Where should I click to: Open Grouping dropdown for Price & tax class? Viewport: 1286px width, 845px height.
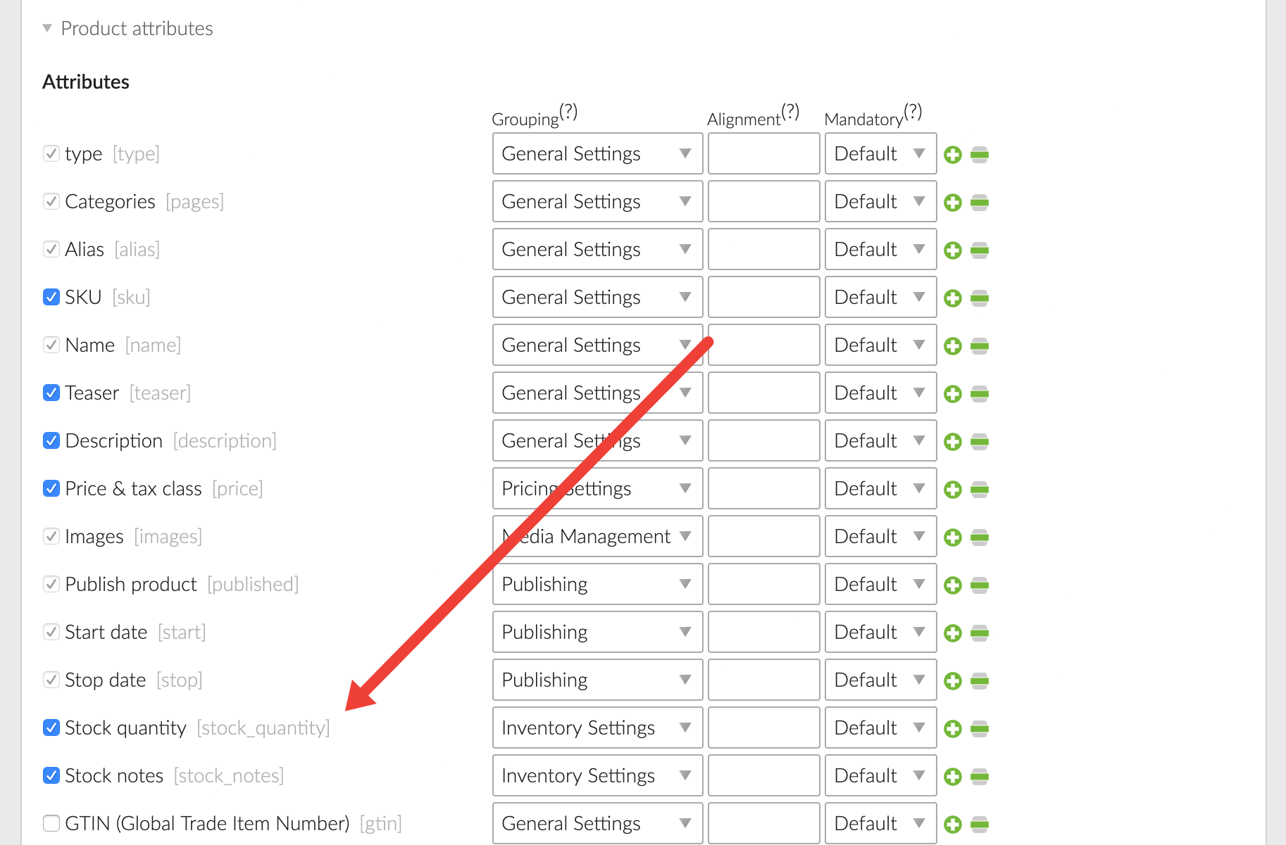pyautogui.click(x=597, y=488)
